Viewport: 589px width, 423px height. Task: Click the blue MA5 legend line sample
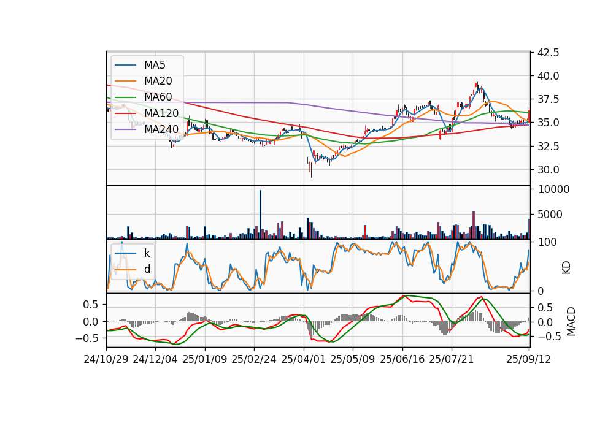[x=125, y=65]
